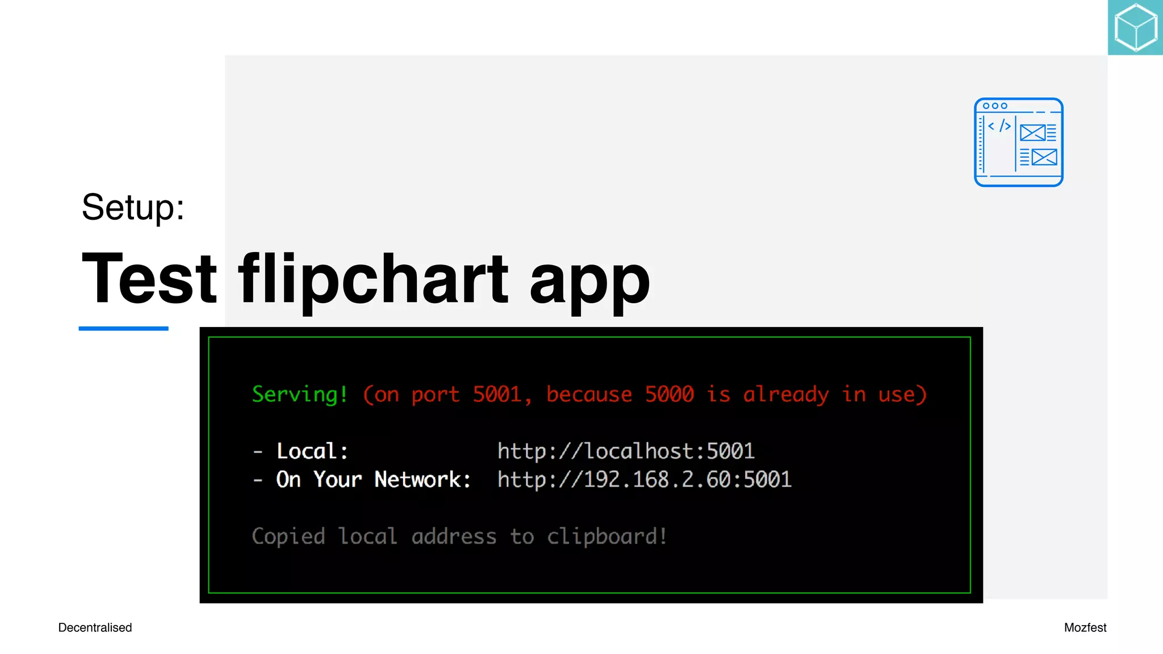Click the 'Local:' label
The width and height of the screenshot is (1163, 654).
tap(312, 451)
